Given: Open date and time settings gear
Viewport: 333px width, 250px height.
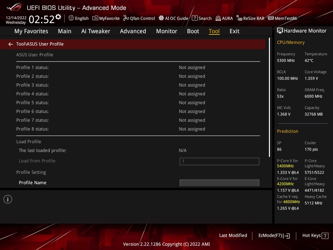Looking at the screenshot, I should click(x=58, y=17).
